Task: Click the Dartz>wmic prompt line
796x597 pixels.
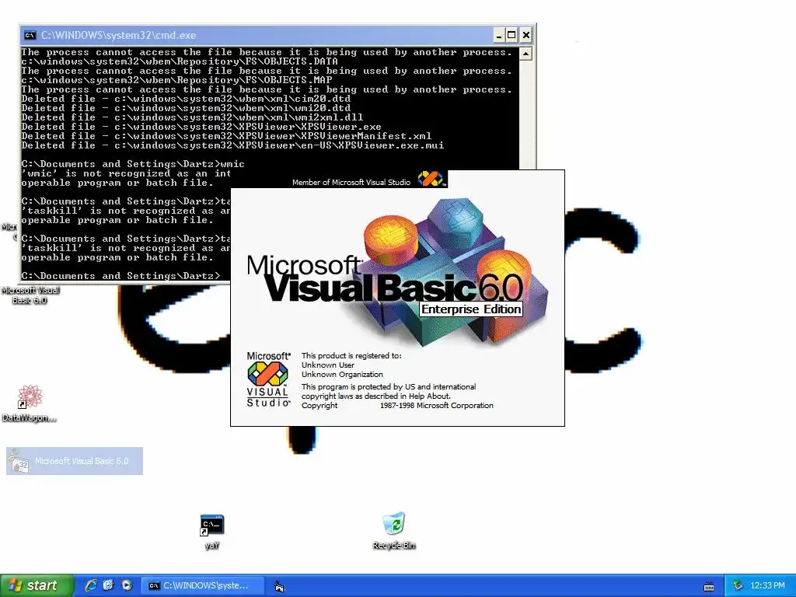Action: click(x=133, y=164)
